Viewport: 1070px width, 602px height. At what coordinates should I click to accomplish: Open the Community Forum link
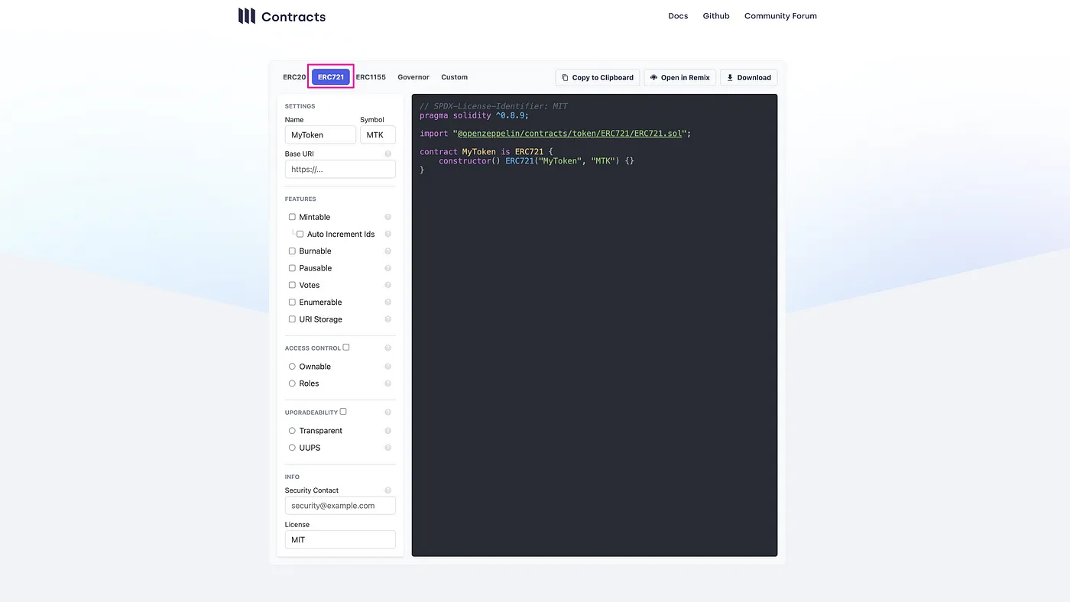780,16
